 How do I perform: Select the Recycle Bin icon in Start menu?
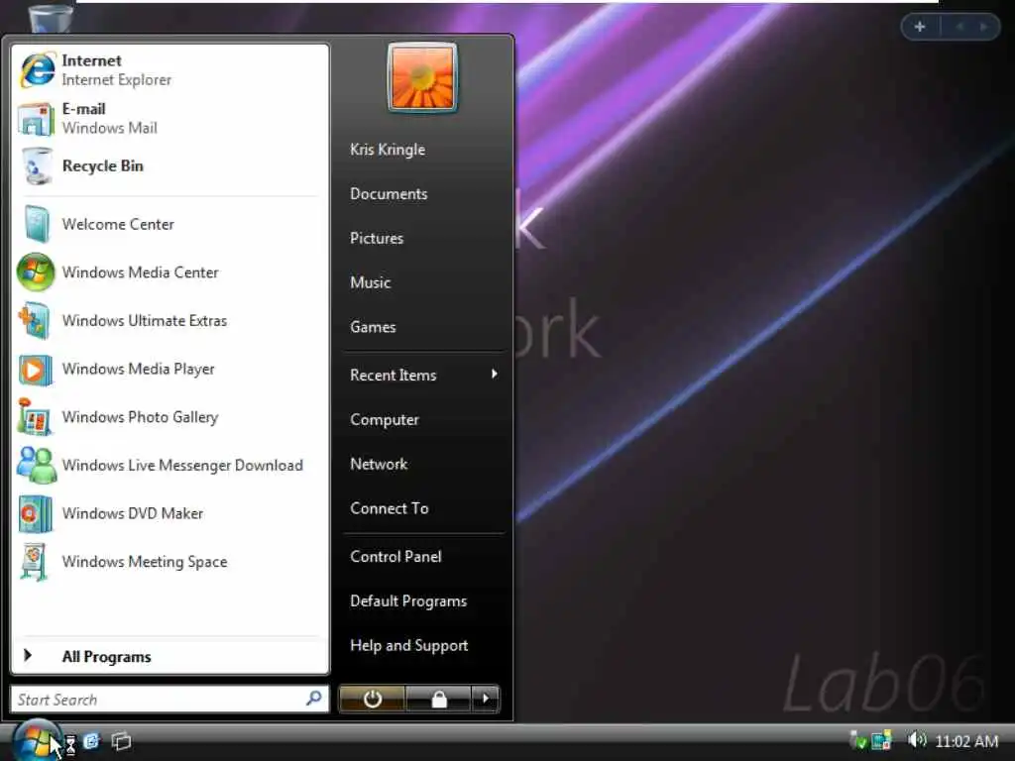point(37,166)
